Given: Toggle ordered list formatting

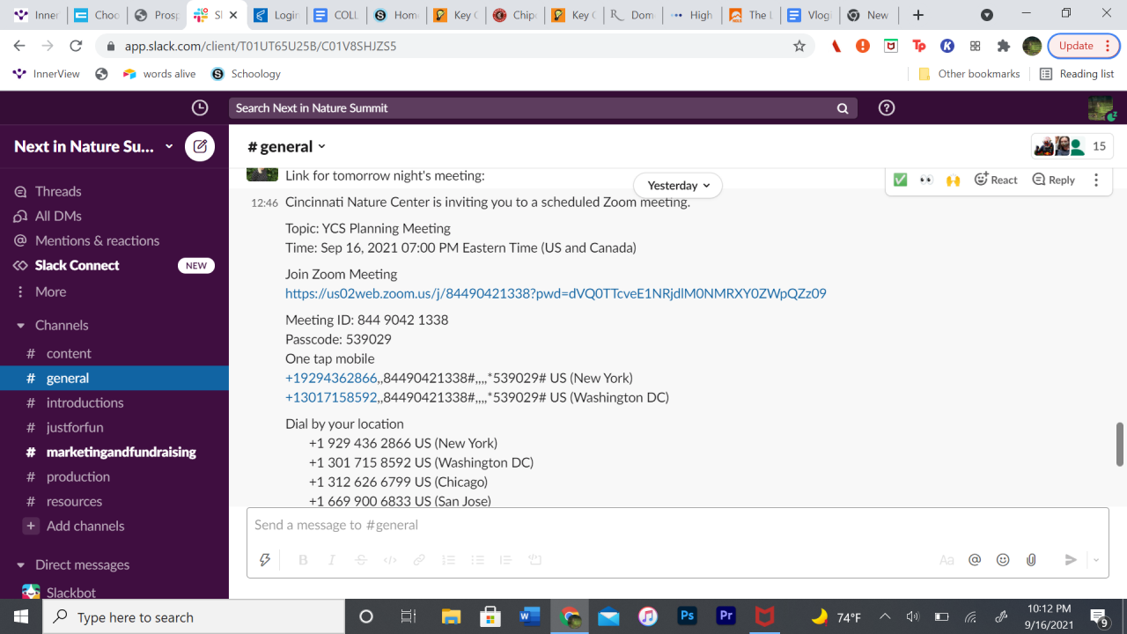Looking at the screenshot, I should point(448,559).
